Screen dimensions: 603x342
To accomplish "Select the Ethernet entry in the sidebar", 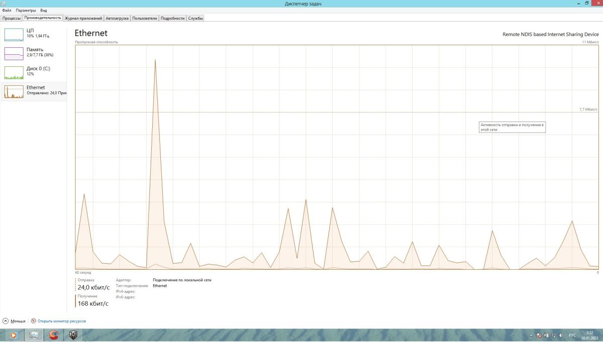I will [x=34, y=91].
